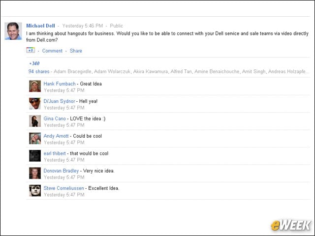315x236 pixels.
Task: Click the Share link under the post
Action: [x=76, y=51]
